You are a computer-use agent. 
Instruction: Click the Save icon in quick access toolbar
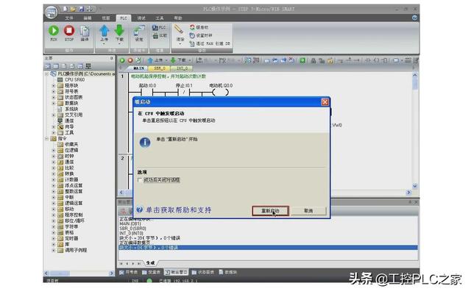point(82,9)
